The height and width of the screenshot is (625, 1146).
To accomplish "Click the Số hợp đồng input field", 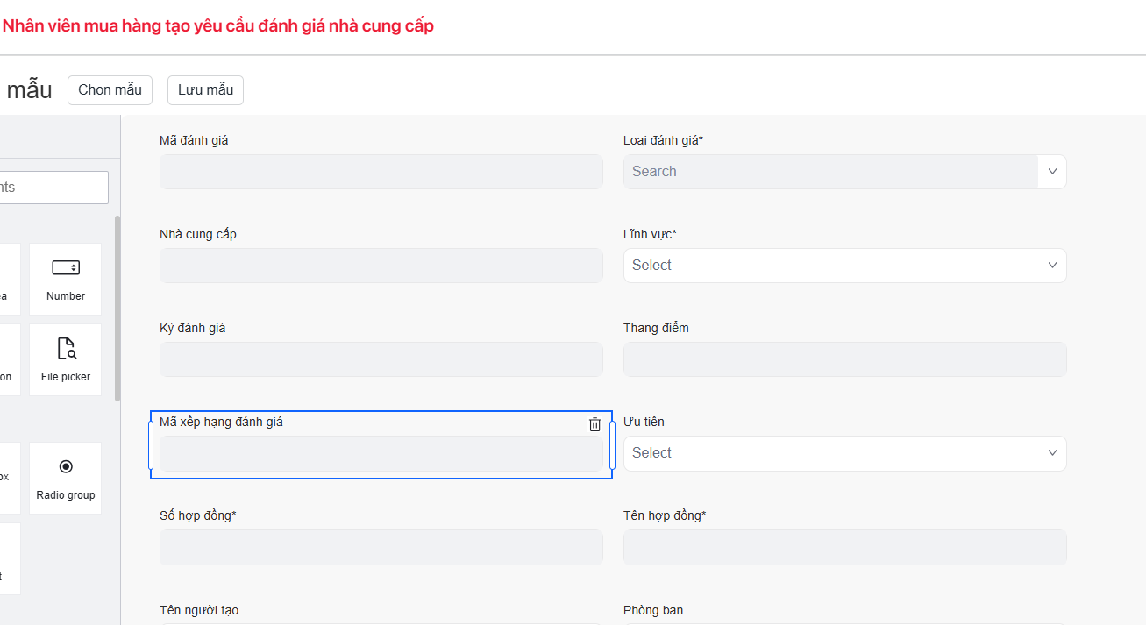I will click(x=381, y=547).
